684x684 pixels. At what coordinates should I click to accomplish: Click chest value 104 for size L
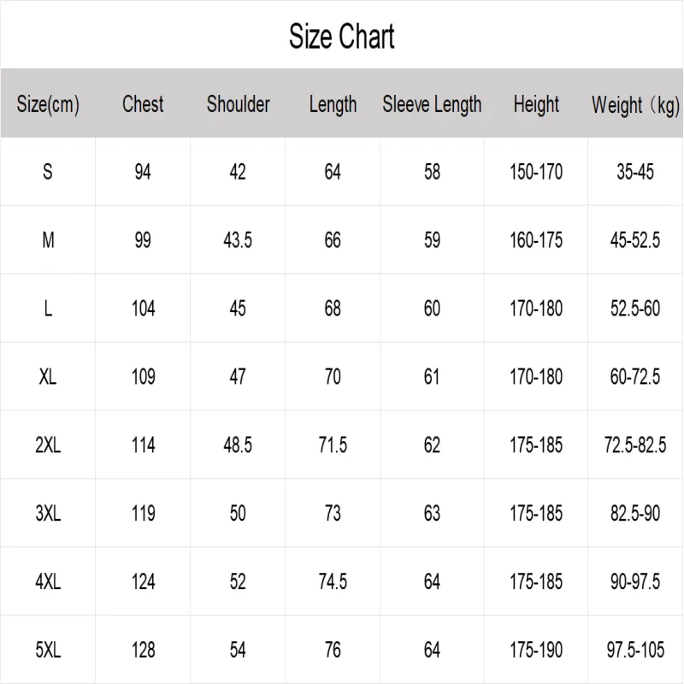143,309
